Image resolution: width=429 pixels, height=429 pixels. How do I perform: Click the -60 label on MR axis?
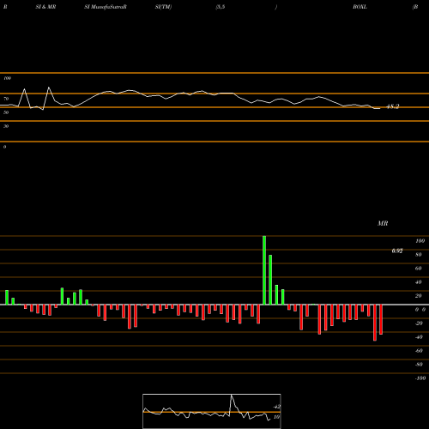(x=419, y=351)
